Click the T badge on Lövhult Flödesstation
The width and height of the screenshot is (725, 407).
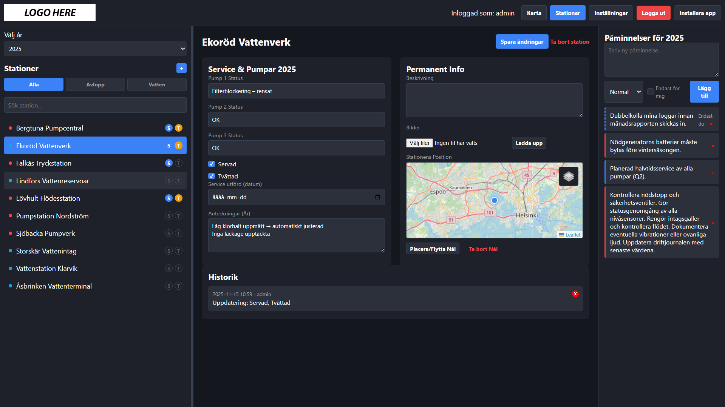[x=179, y=198]
